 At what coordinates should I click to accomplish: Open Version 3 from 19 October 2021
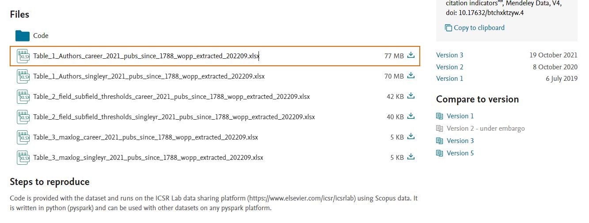(450, 55)
